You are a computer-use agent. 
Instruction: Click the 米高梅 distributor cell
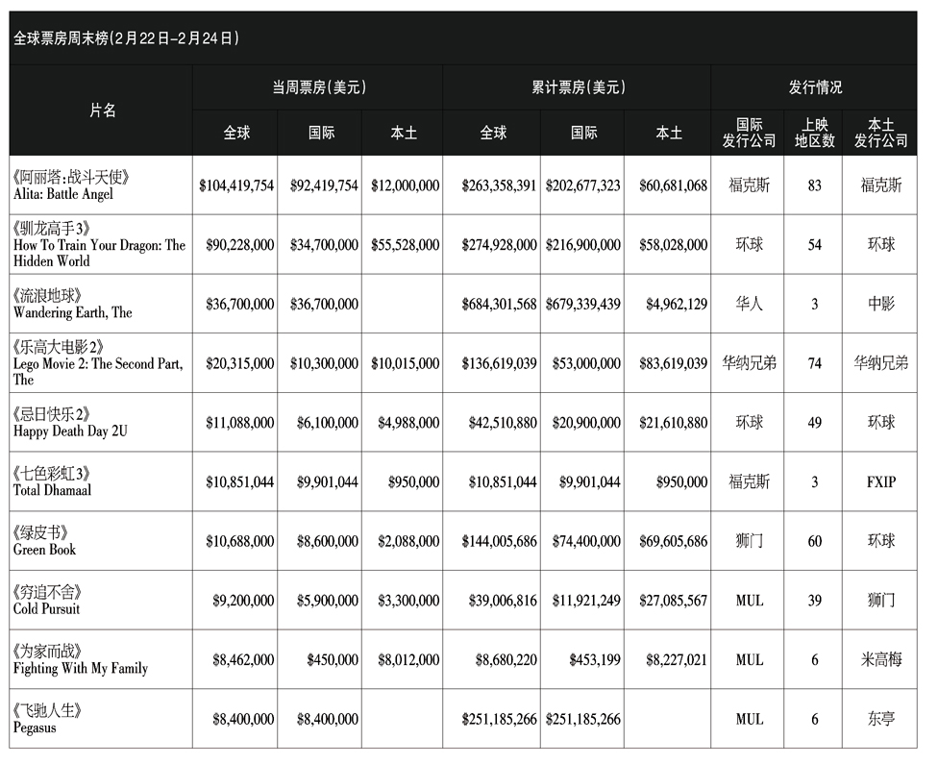coord(880,660)
